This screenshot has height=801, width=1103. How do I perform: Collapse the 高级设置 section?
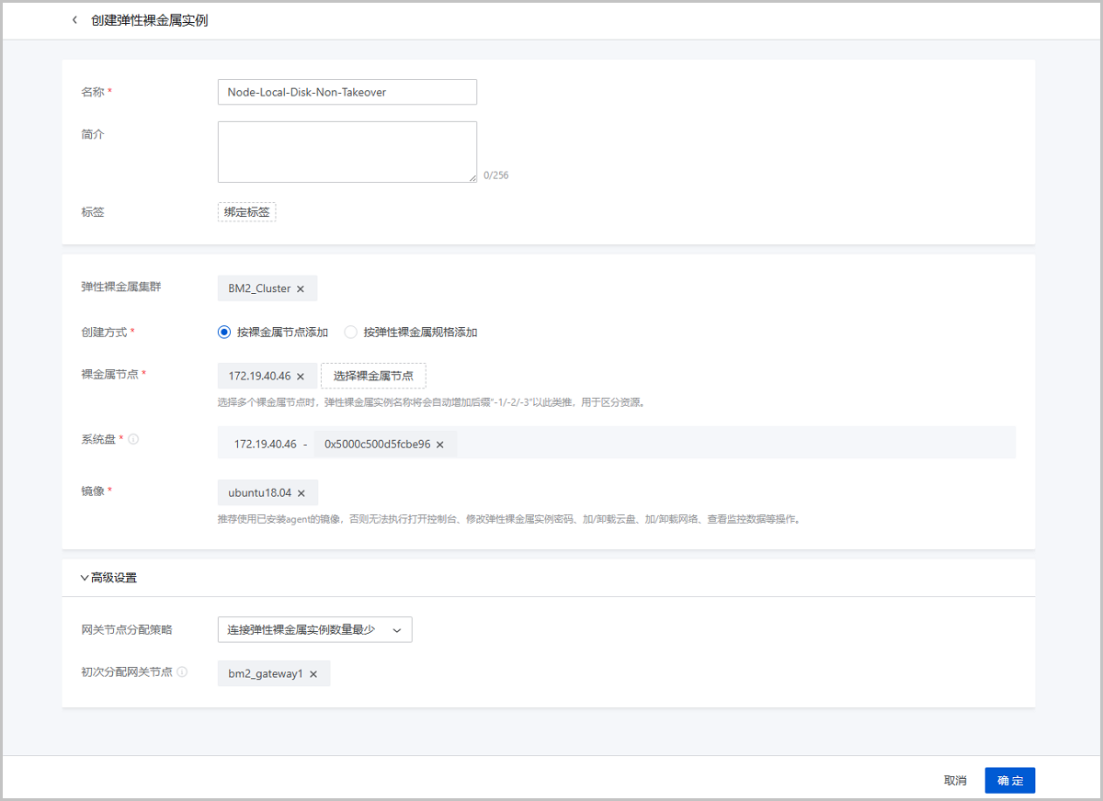[x=85, y=579]
